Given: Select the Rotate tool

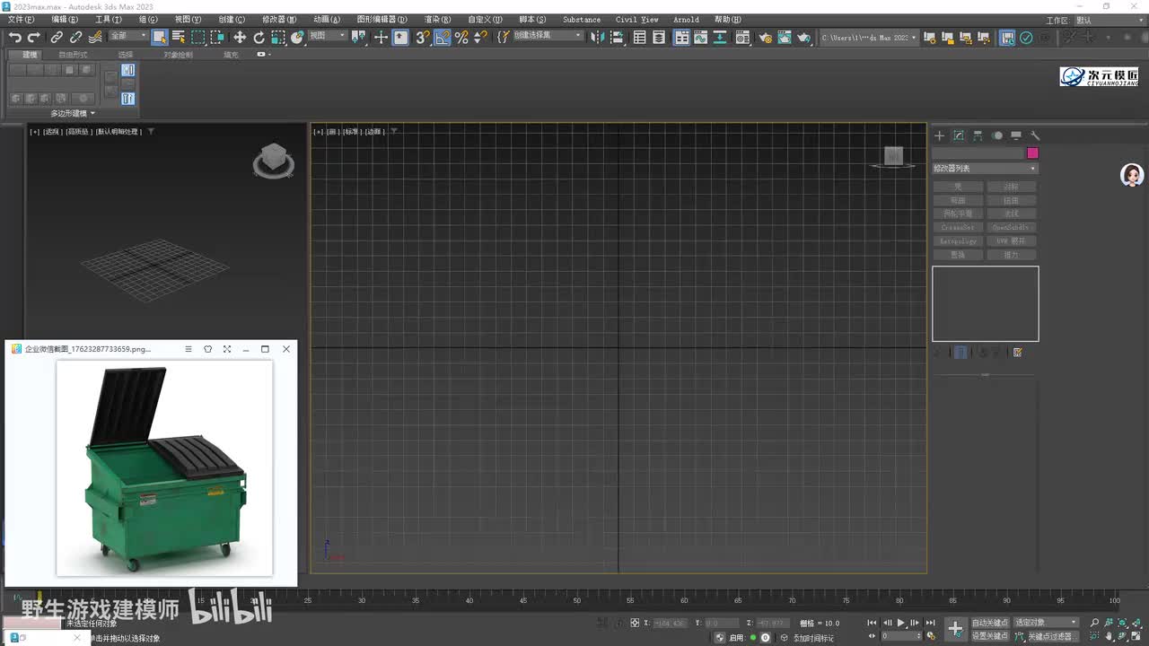Looking at the screenshot, I should [x=259, y=37].
